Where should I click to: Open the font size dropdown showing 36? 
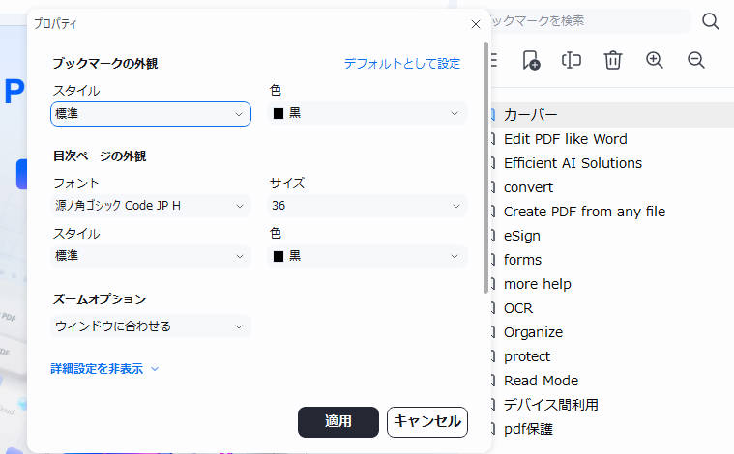[x=367, y=206]
